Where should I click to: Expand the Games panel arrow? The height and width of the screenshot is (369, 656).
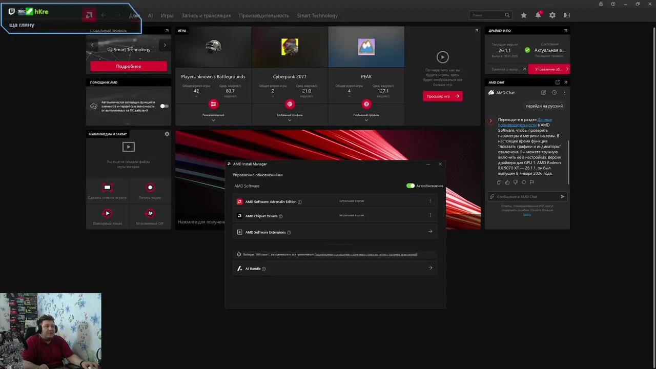tap(477, 31)
